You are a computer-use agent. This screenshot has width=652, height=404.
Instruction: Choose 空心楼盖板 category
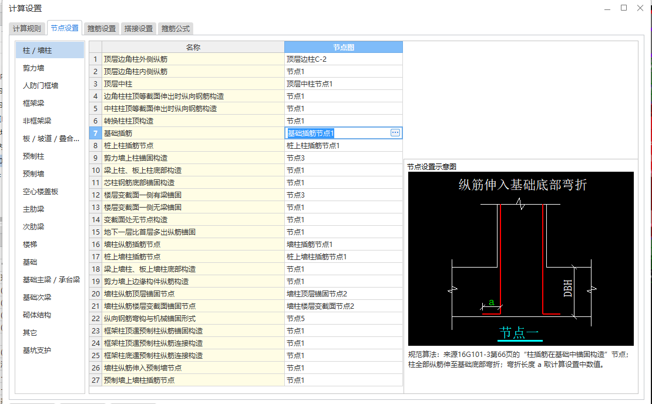[x=50, y=192]
